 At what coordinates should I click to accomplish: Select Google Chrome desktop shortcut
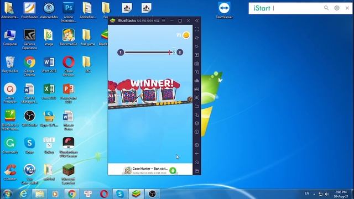point(29,66)
